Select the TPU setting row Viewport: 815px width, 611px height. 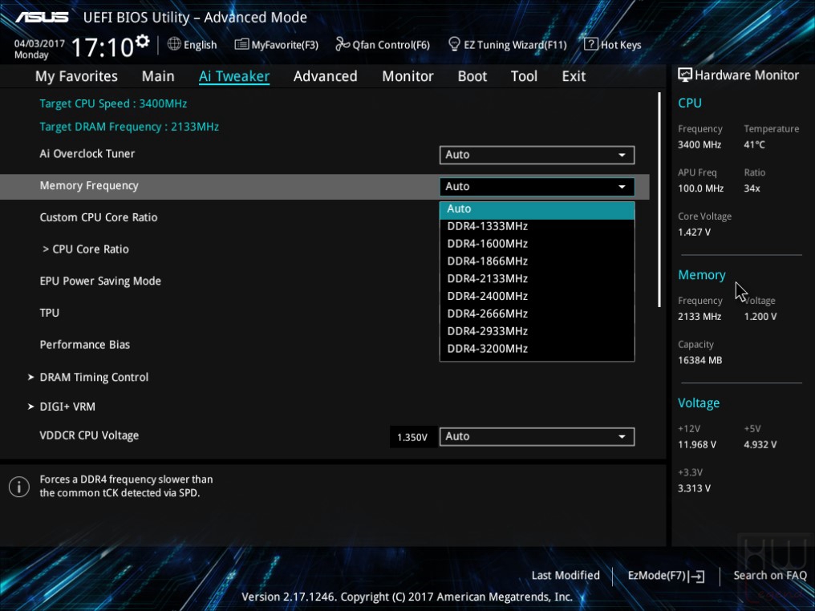coord(50,313)
